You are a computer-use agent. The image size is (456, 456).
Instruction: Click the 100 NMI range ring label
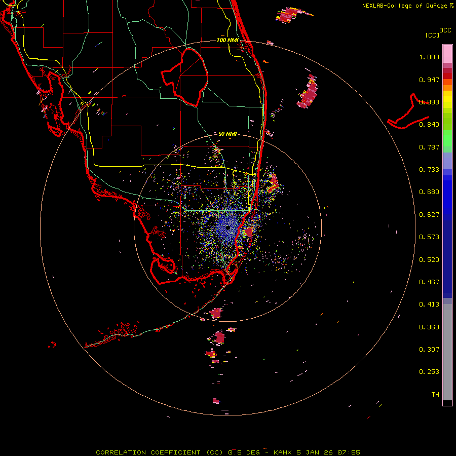click(x=227, y=40)
